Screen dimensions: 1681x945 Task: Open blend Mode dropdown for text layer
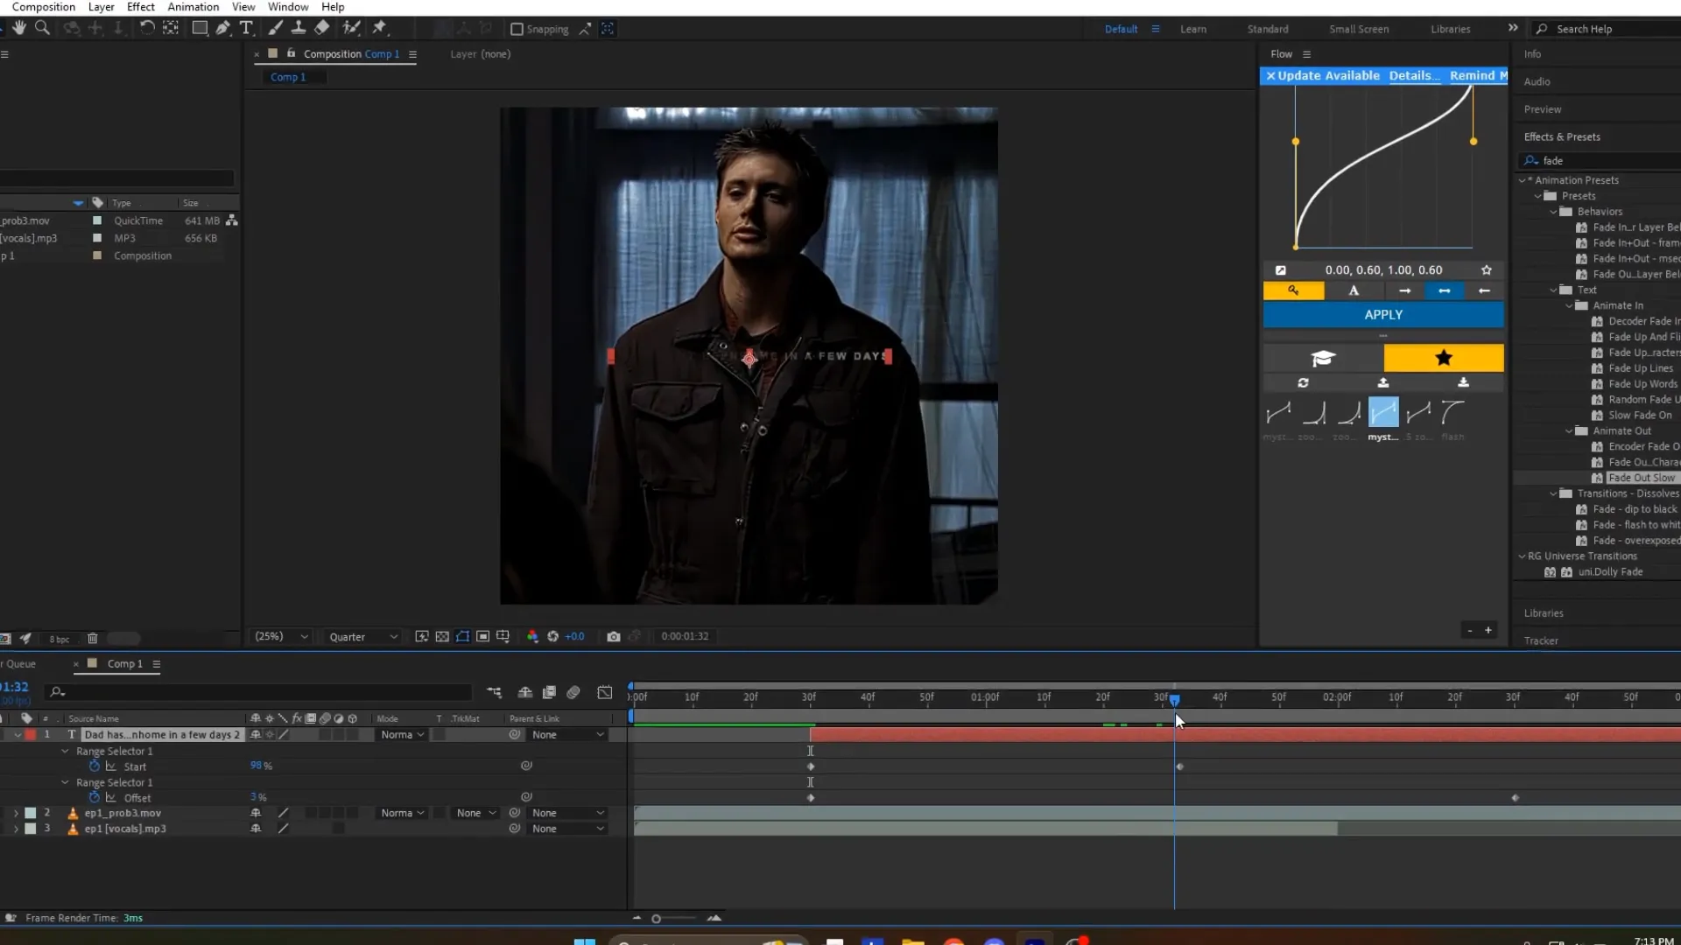click(x=402, y=735)
